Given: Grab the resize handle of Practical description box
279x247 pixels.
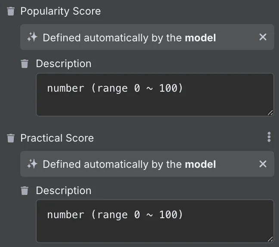Looking at the screenshot, I should pyautogui.click(x=270, y=239).
